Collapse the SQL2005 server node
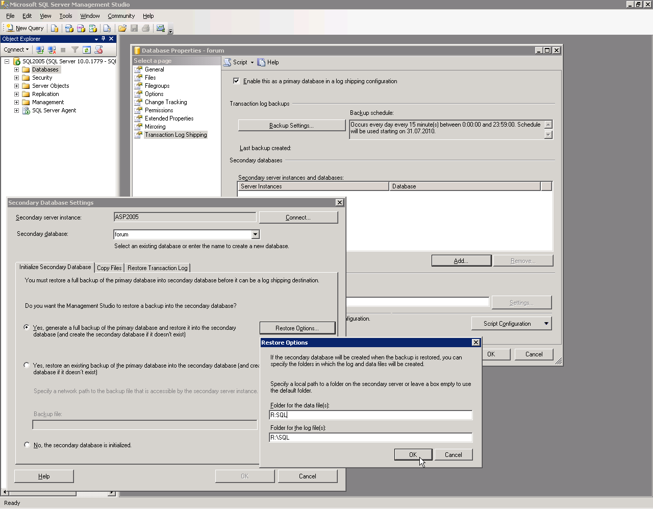This screenshot has height=509, width=653. tap(7, 61)
